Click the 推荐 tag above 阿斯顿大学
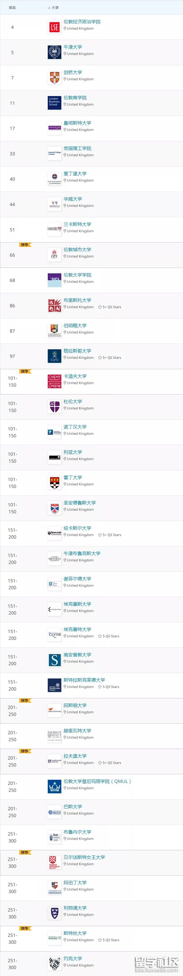The width and height of the screenshot is (183, 976). [x=25, y=701]
